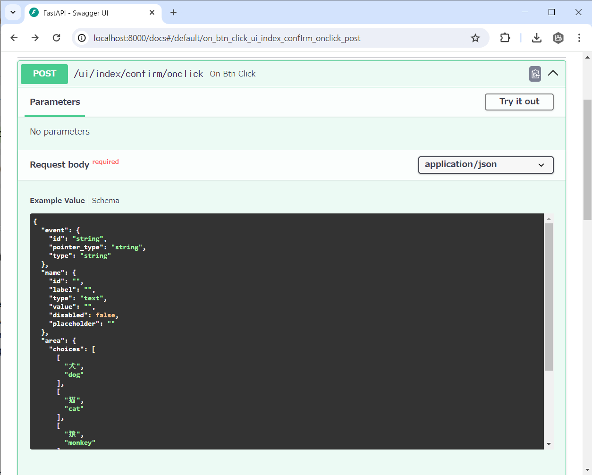Screen dimensions: 592x475
Task: Open the browser extensions puzzle icon
Action: [505, 38]
